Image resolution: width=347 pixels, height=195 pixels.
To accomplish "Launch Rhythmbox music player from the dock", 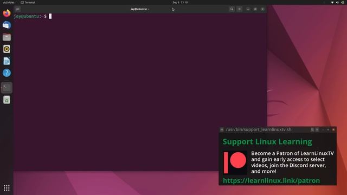I will pyautogui.click(x=7, y=49).
